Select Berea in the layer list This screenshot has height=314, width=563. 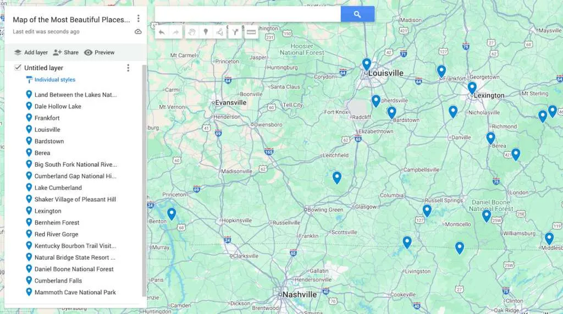[42, 153]
